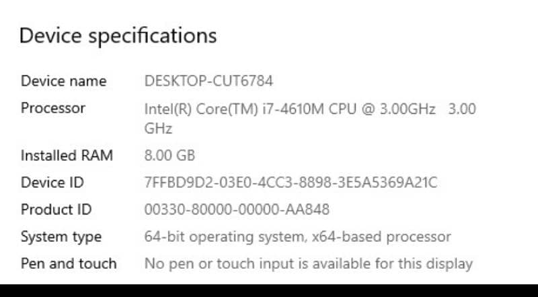Click the No pen or touch input message
Screen dimensions: 538x297
(x=308, y=263)
